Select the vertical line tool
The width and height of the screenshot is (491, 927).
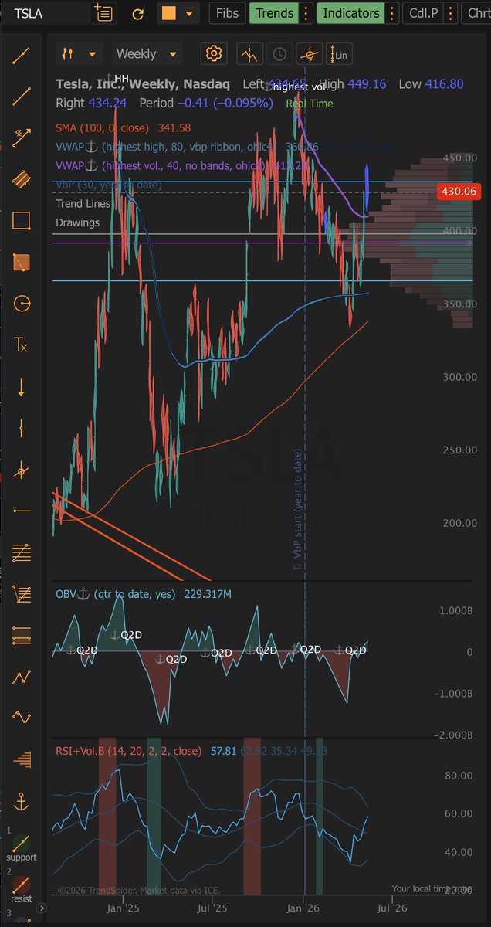click(22, 427)
